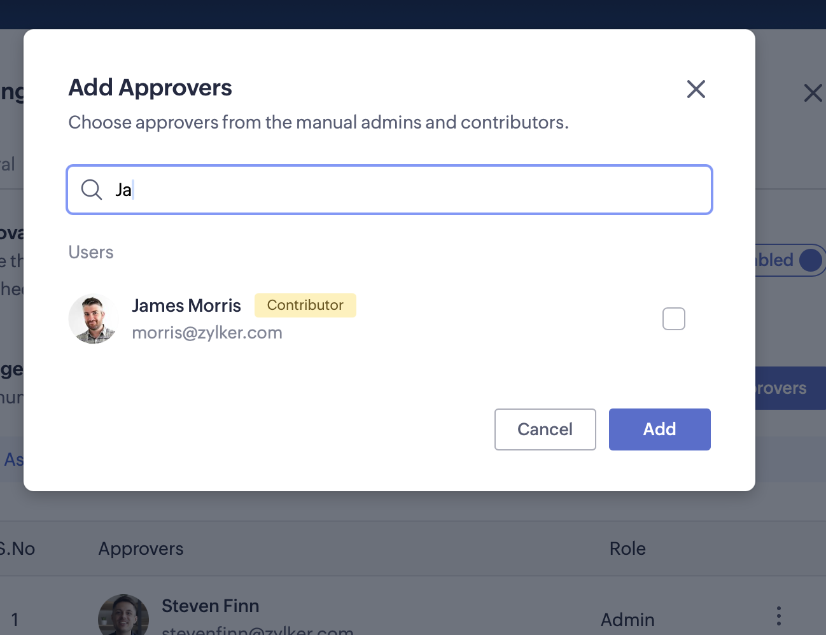The image size is (826, 635).
Task: Close the background settings panel
Action: point(813,93)
